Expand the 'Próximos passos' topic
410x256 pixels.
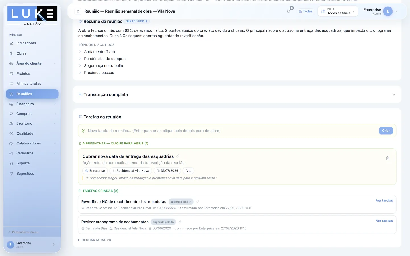80,73
